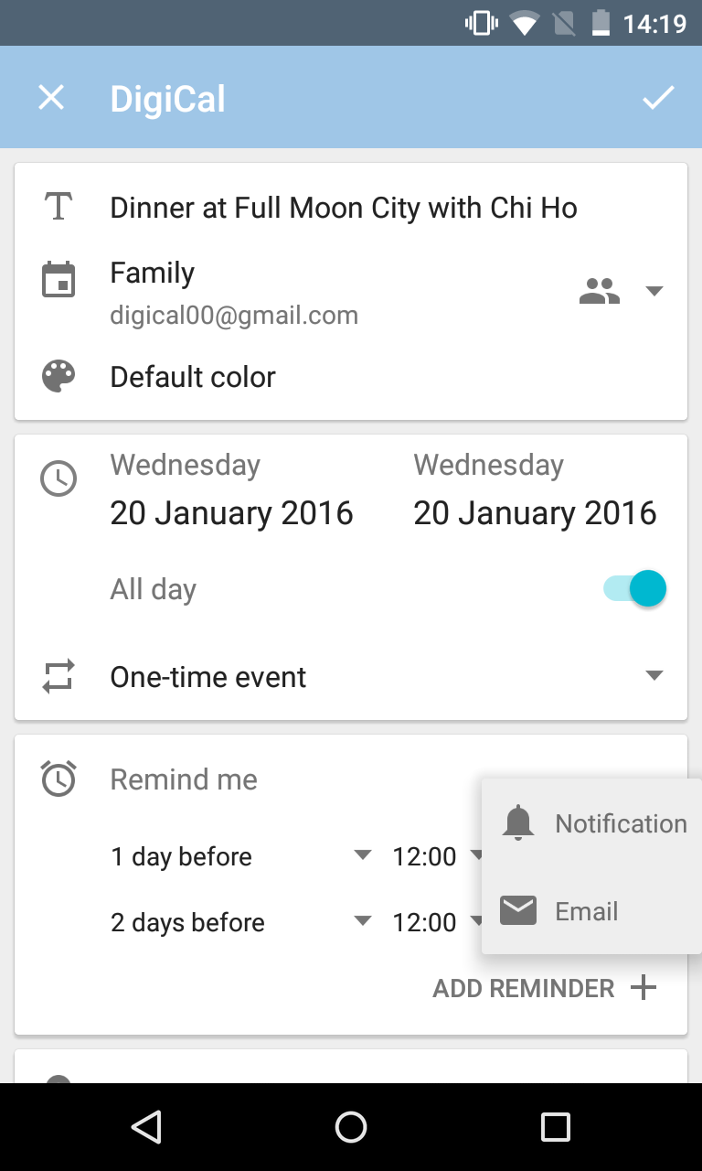This screenshot has width=702, height=1171.
Task: Tap the ADD REMINDER button
Action: [x=524, y=988]
